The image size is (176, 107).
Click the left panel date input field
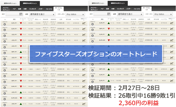tap(14, 14)
